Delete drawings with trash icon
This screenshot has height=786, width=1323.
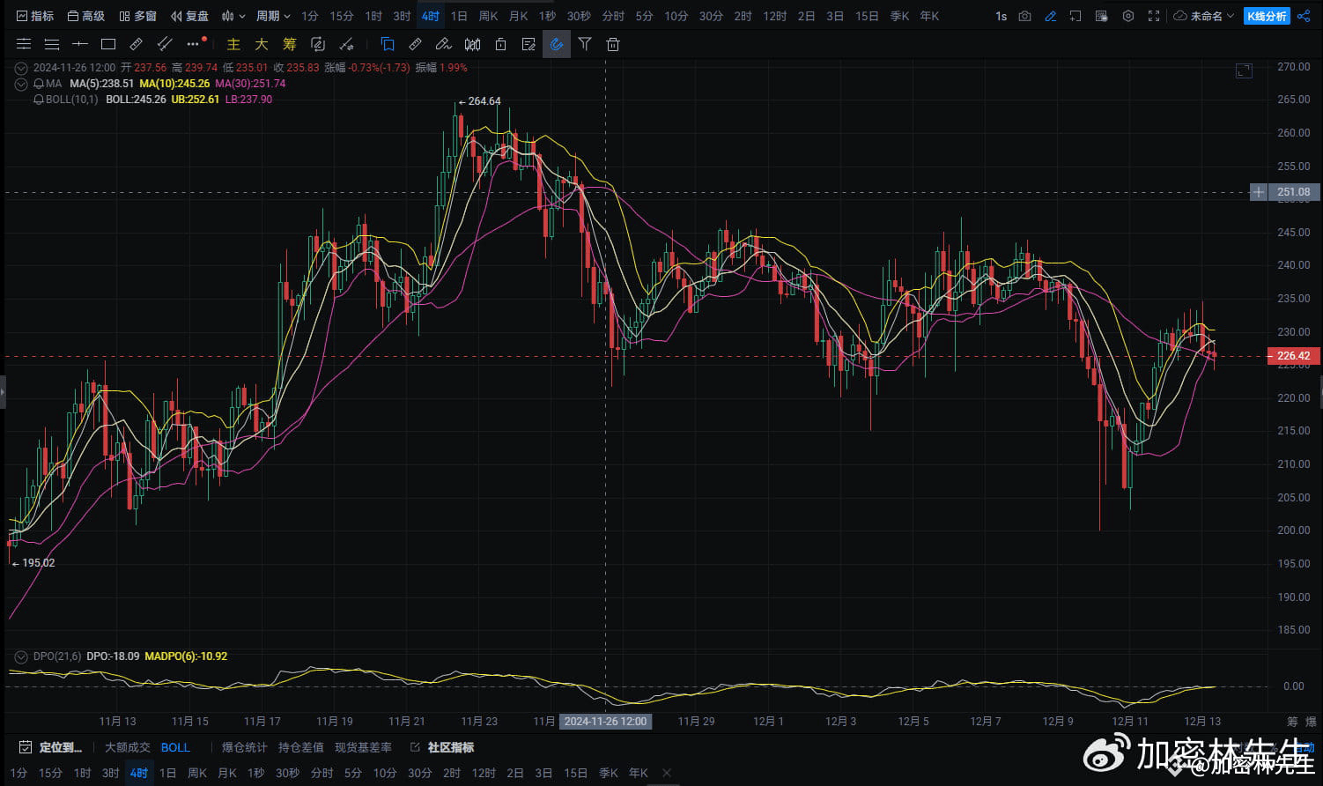[613, 44]
